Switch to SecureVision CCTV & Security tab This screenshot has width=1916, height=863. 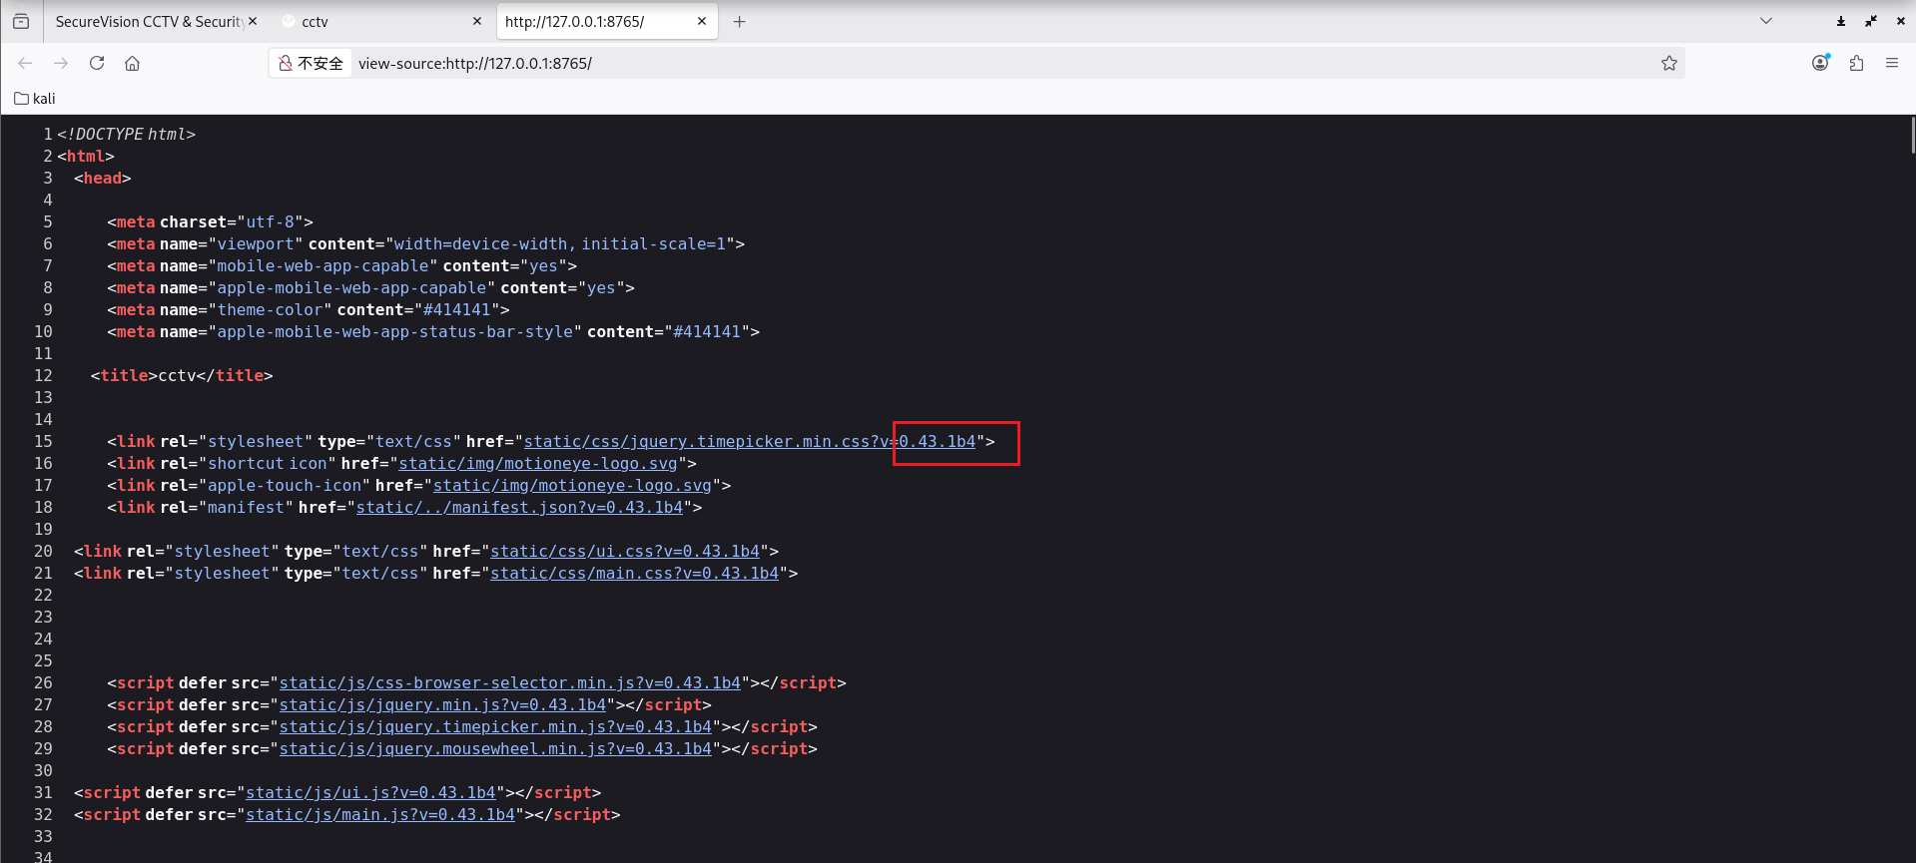(x=148, y=21)
